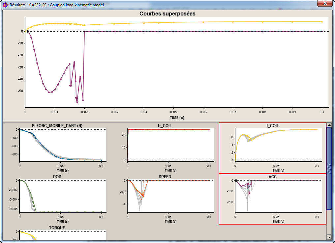Deselect the highlighted I_COIL curve thumbnail

[273, 148]
